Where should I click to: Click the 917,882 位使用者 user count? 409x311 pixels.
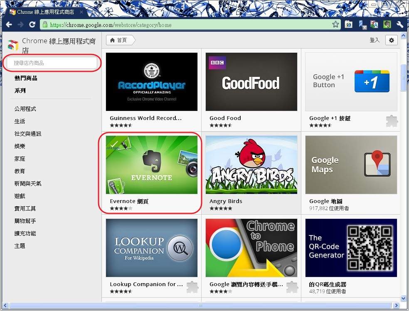(329, 208)
